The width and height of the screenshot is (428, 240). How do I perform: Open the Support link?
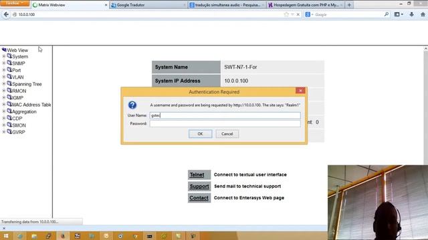[x=199, y=187]
